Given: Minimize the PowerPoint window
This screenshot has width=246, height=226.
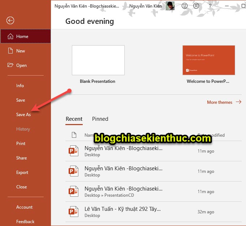Looking at the screenshot, I should [x=227, y=6].
